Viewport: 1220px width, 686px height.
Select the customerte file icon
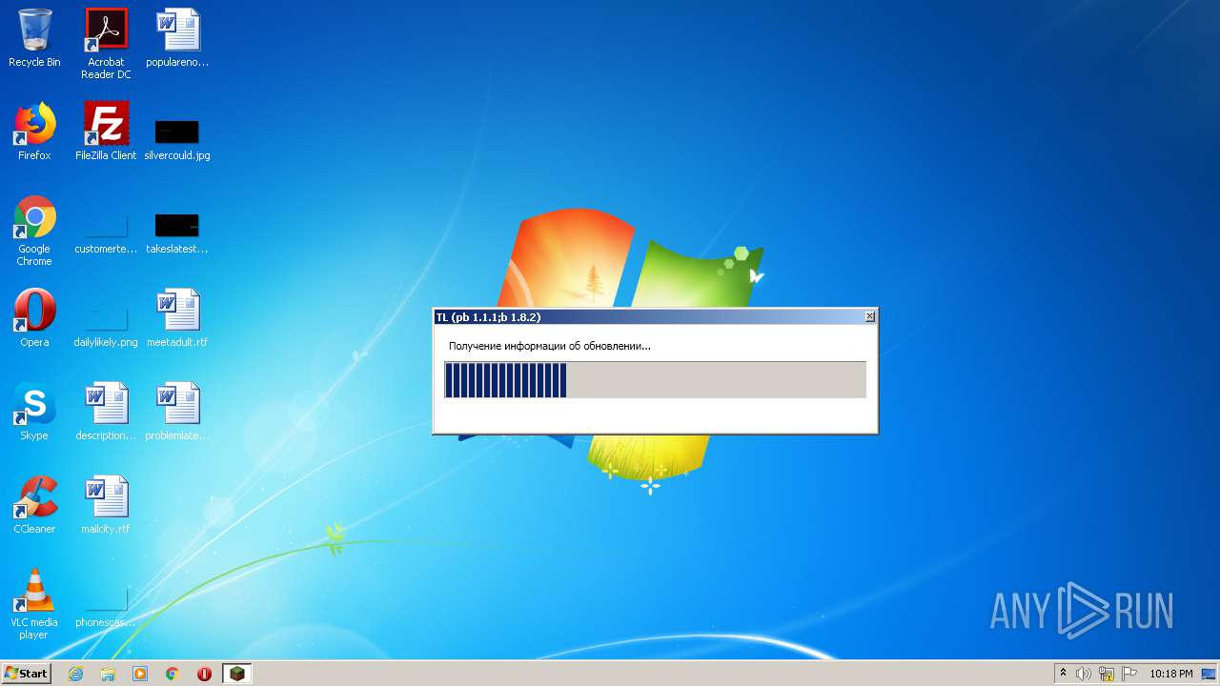coord(106,234)
